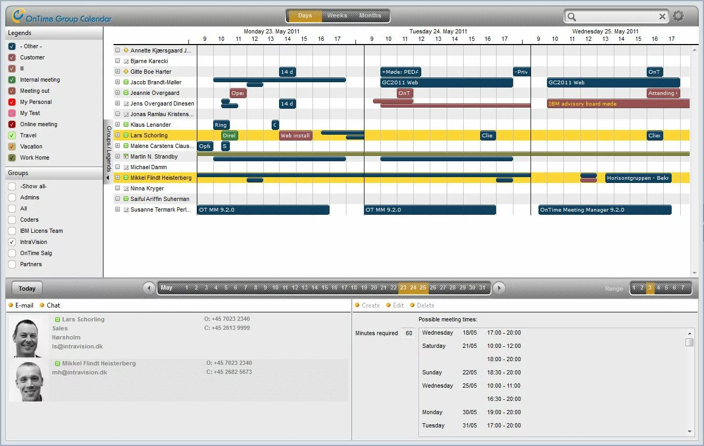The width and height of the screenshot is (704, 446).
Task: Clear the search box with X icon
Action: (x=662, y=16)
